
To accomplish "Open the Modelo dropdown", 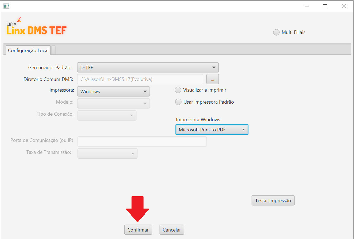I will pyautogui.click(x=113, y=104).
